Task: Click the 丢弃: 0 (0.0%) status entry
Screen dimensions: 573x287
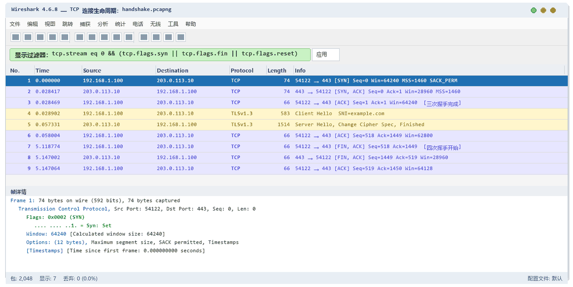Action: (x=81, y=278)
